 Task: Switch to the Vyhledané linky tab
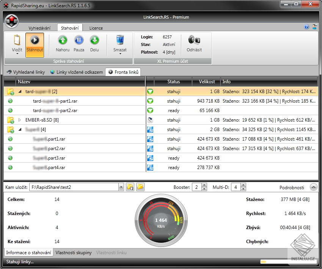(26, 72)
